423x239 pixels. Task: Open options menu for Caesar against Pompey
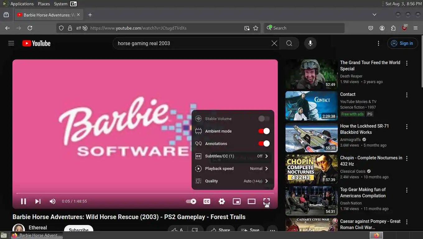coord(407,222)
